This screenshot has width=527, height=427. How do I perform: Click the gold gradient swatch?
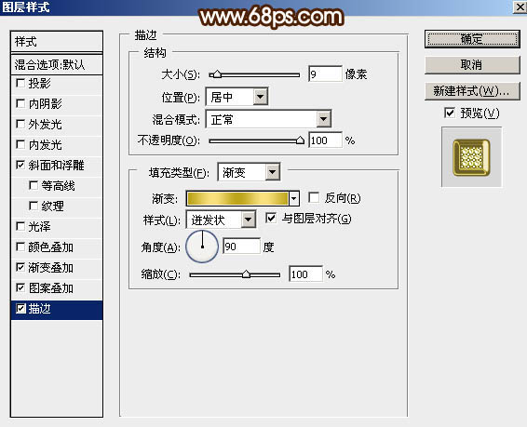237,198
